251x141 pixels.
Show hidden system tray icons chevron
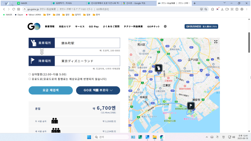207,137
